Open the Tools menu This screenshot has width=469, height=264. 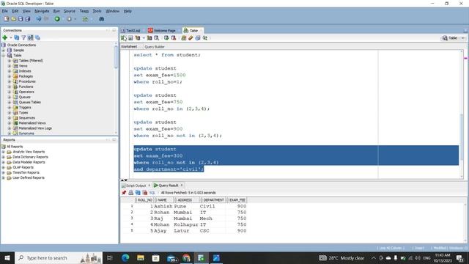97,11
